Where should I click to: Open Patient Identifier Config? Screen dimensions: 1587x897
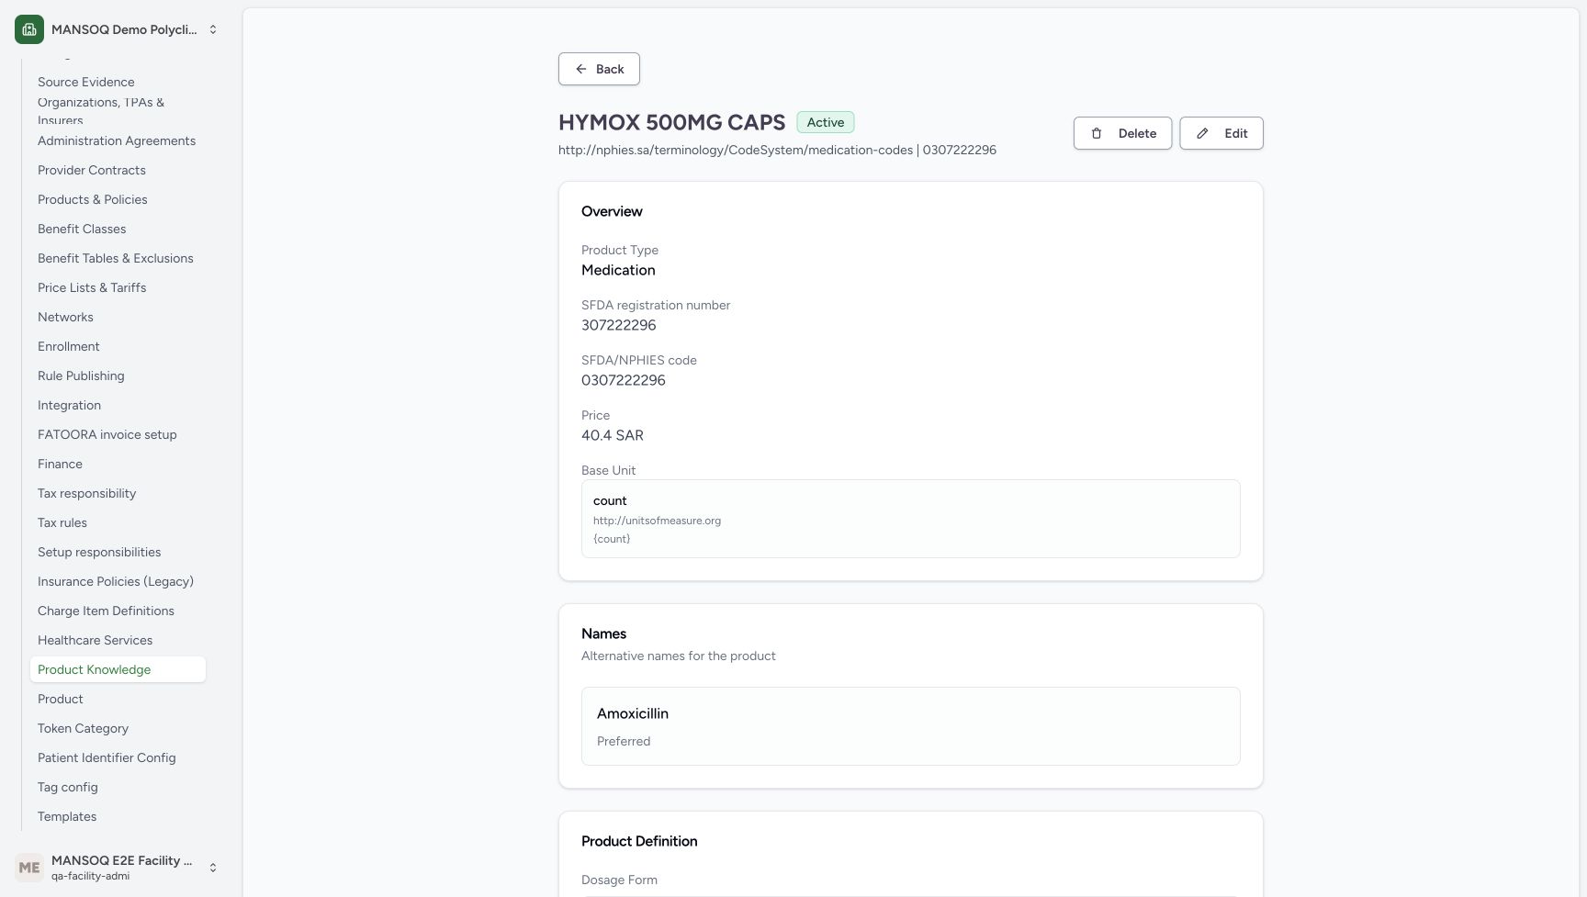(107, 757)
